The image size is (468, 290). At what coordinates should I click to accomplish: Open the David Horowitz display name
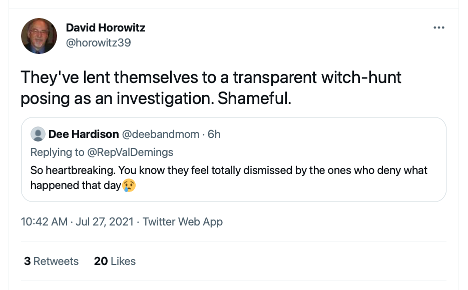(x=106, y=27)
